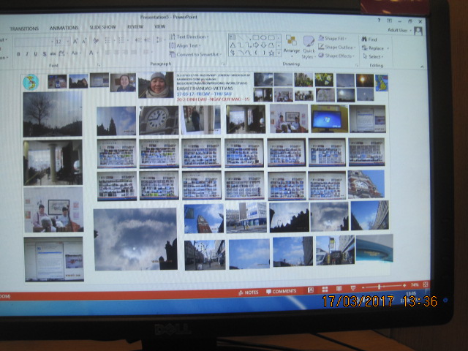Decrease the list indent level
Viewport: 468px width, 351px height.
[x=138, y=40]
